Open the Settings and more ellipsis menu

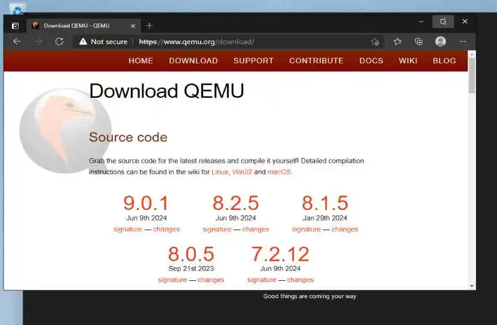pyautogui.click(x=462, y=42)
